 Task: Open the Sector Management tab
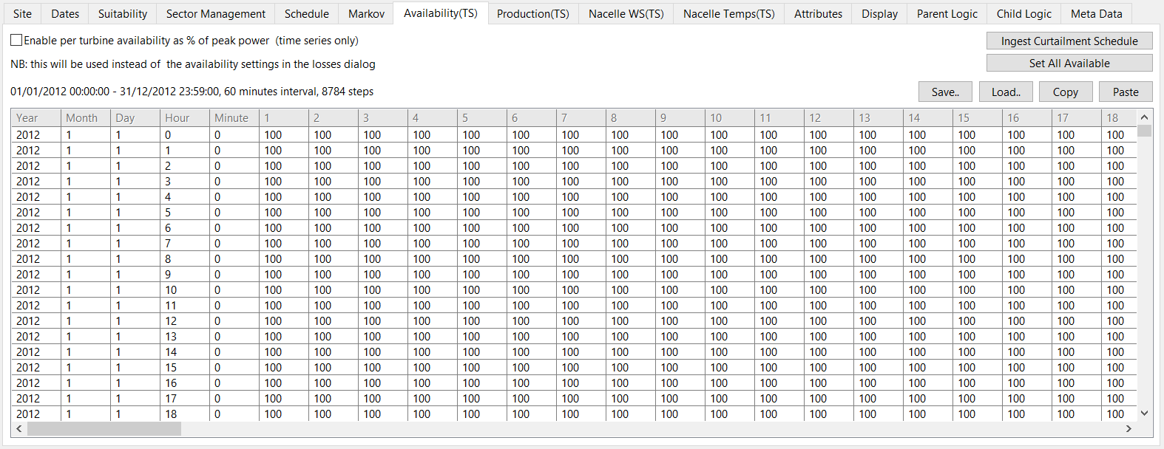[215, 13]
